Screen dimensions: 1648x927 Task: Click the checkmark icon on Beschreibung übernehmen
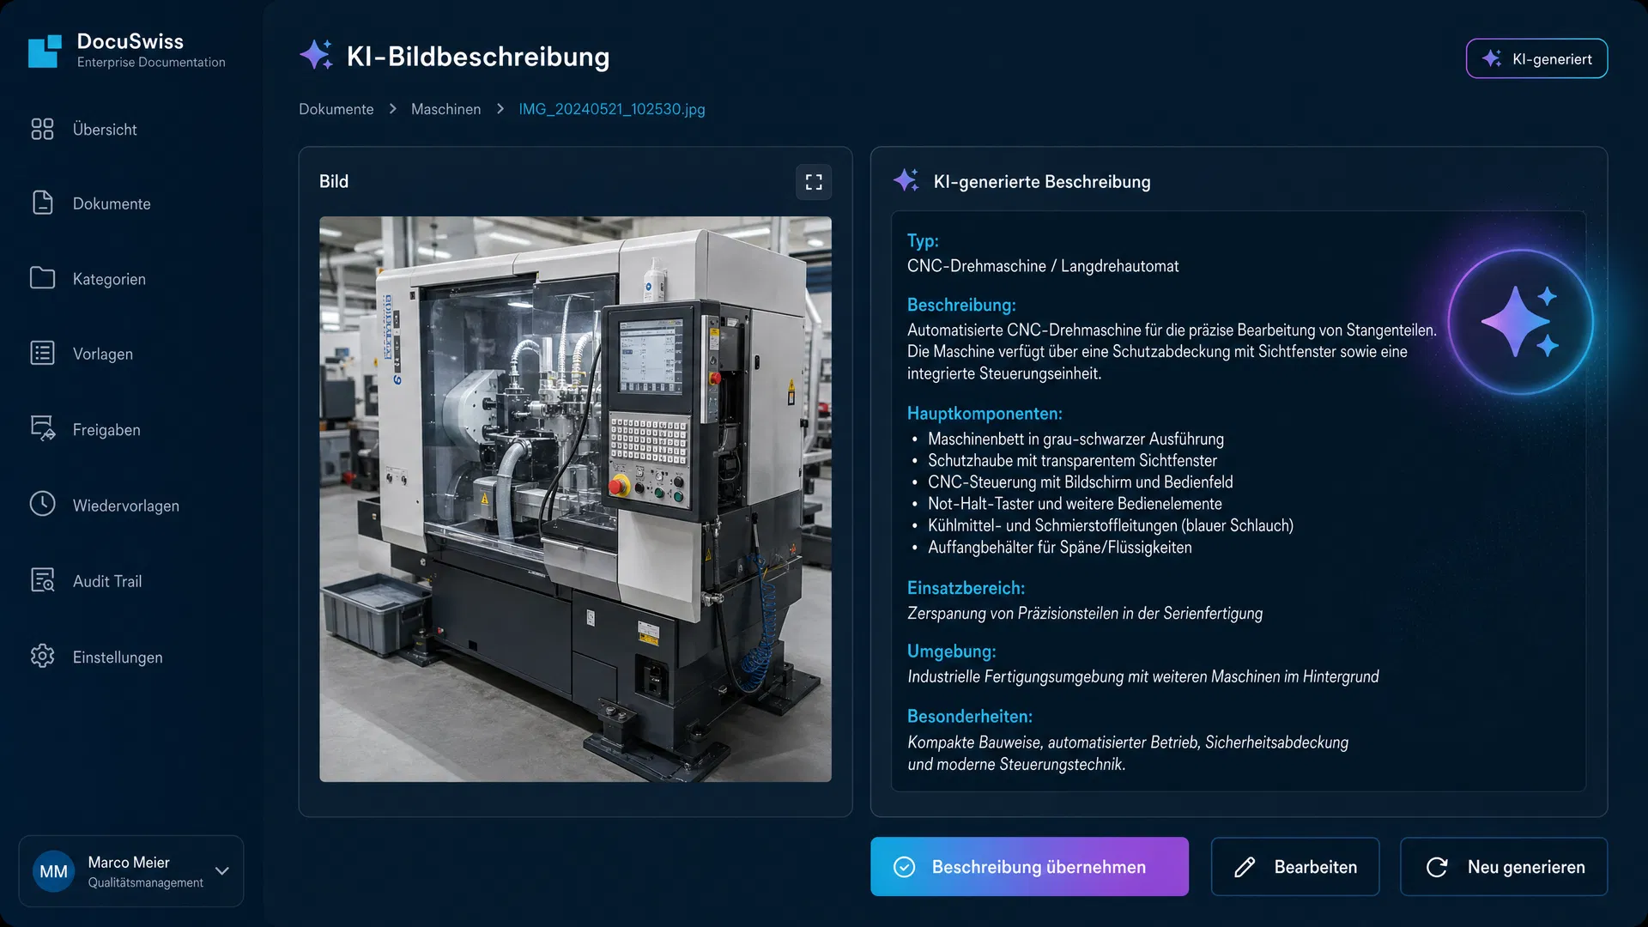905,867
